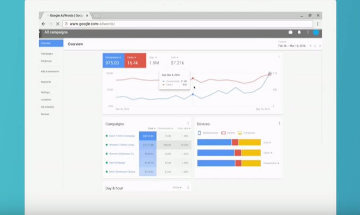Open Locations in the left sidebar
Viewport: 360px width, 215px height.
click(46, 100)
